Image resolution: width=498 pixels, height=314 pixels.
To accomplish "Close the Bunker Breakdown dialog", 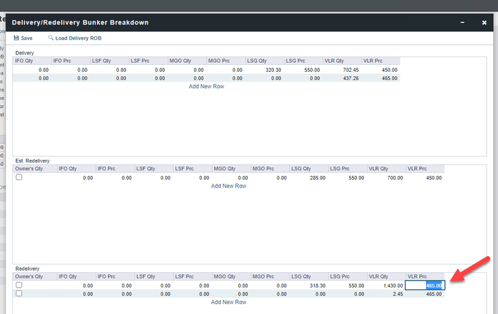I will [484, 22].
